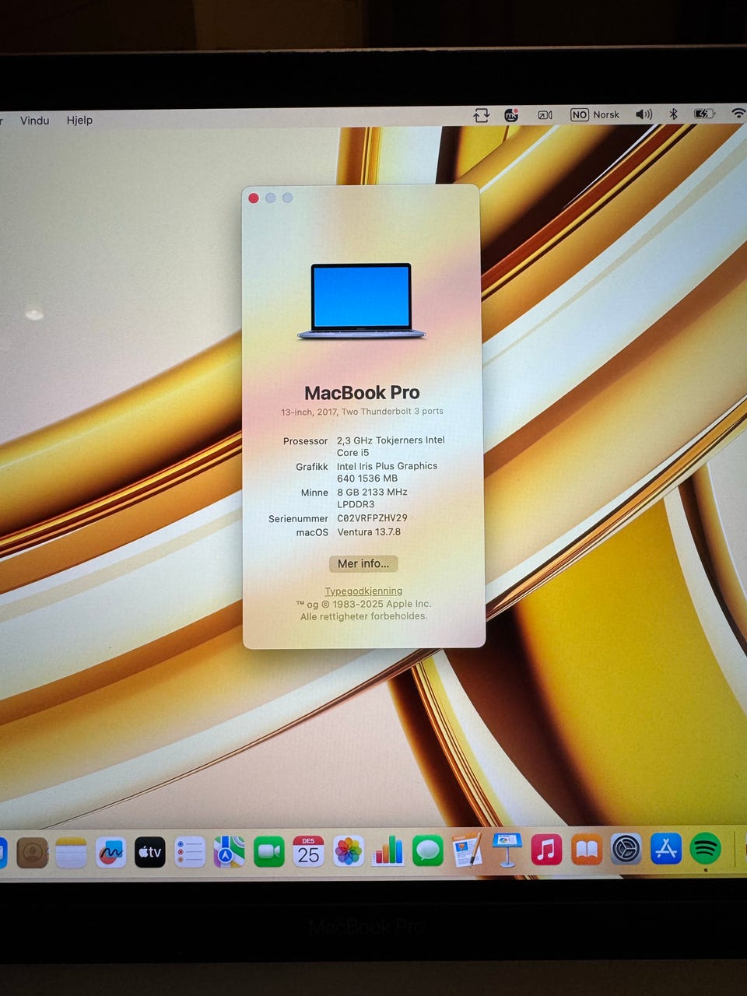Viewport: 747px width, 996px height.
Task: Select the serial number C02VRFPZHV29
Action: tap(372, 518)
